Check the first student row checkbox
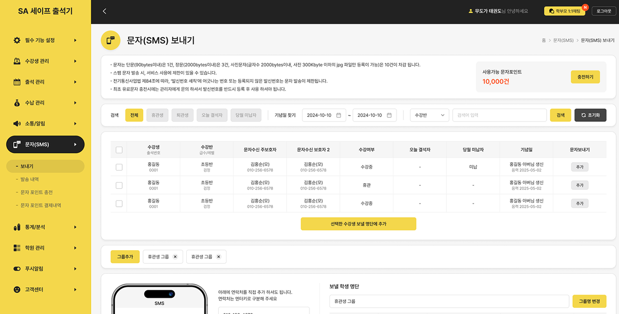The width and height of the screenshot is (619, 314). [x=119, y=167]
